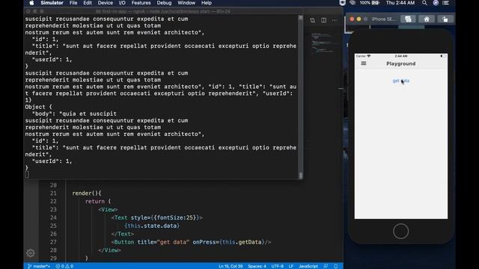Open the File menu
The image size is (479, 269).
point(73,3)
